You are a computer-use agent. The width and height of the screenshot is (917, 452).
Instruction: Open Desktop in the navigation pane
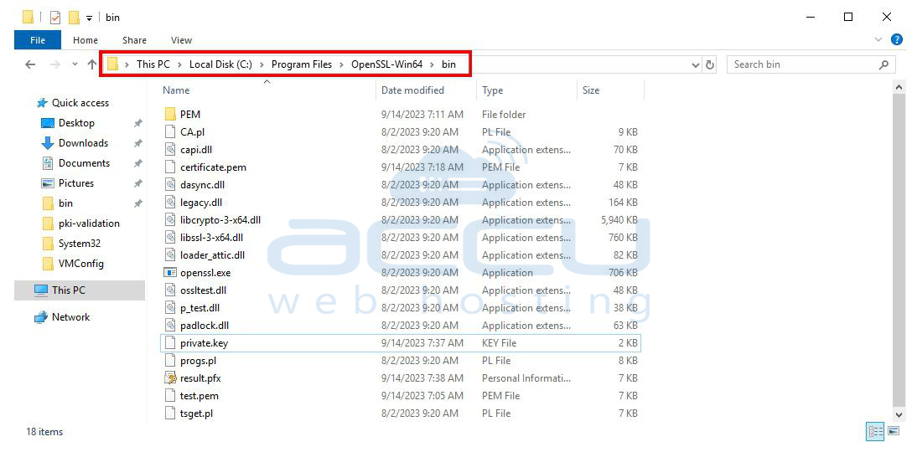[x=76, y=123]
